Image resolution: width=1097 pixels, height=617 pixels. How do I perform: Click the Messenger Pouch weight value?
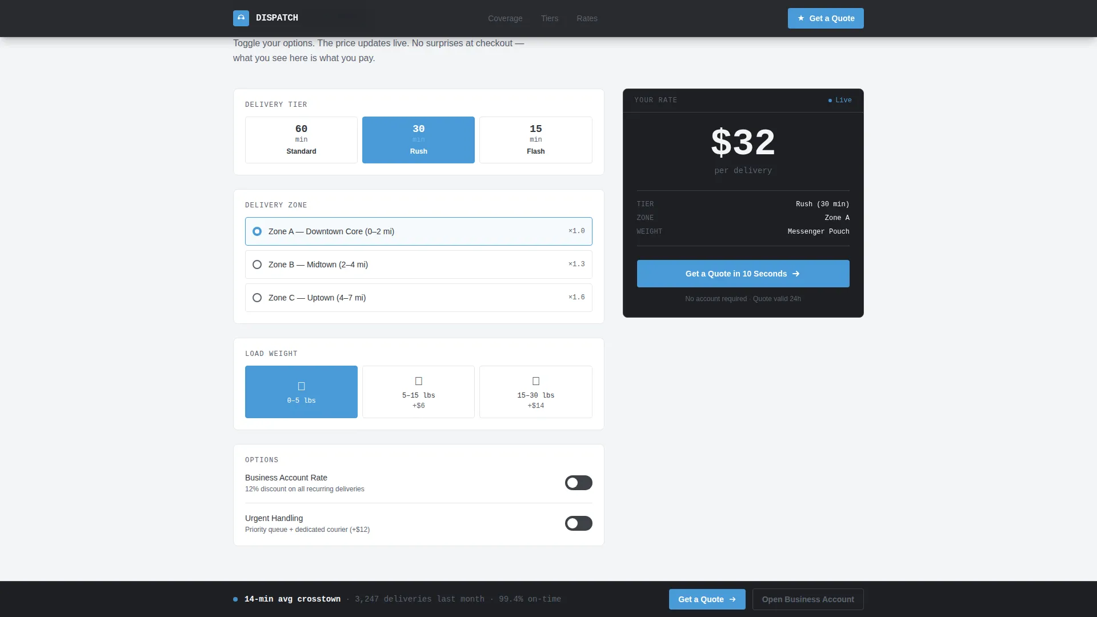point(818,231)
